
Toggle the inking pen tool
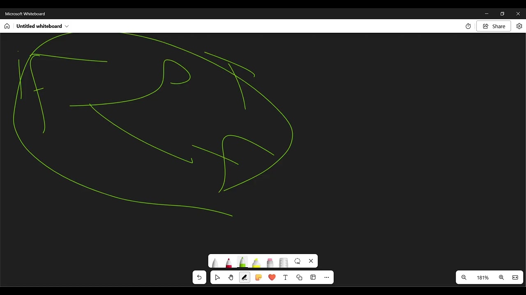point(245,277)
